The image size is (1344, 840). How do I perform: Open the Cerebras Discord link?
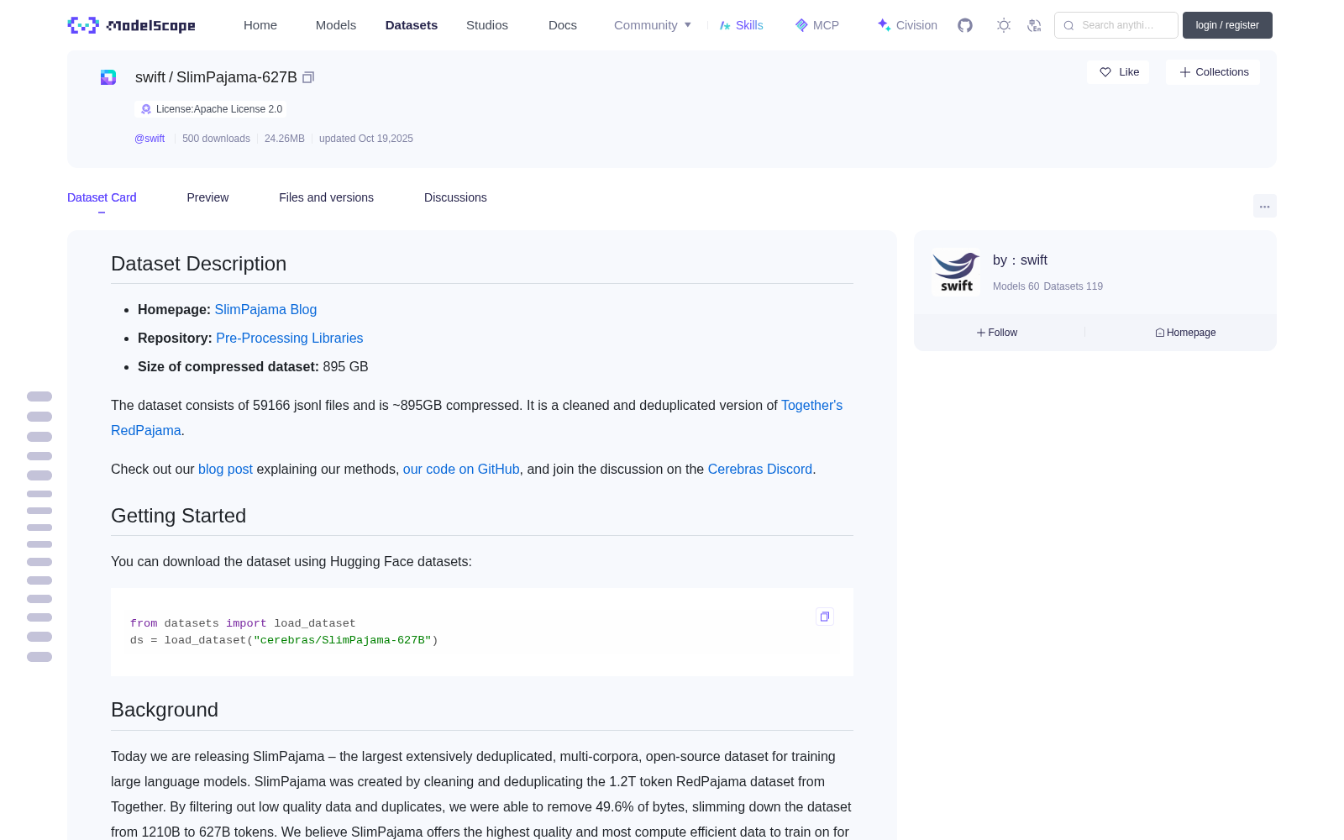coord(760,470)
